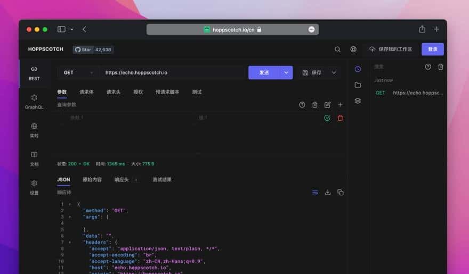
Task: Collapse the "args" fold arrow
Action: pos(70,217)
